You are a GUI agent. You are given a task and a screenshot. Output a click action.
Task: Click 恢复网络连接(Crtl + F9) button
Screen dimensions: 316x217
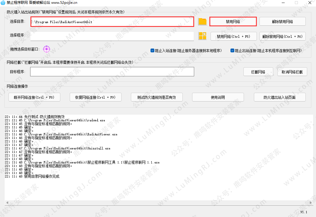coord(95,97)
